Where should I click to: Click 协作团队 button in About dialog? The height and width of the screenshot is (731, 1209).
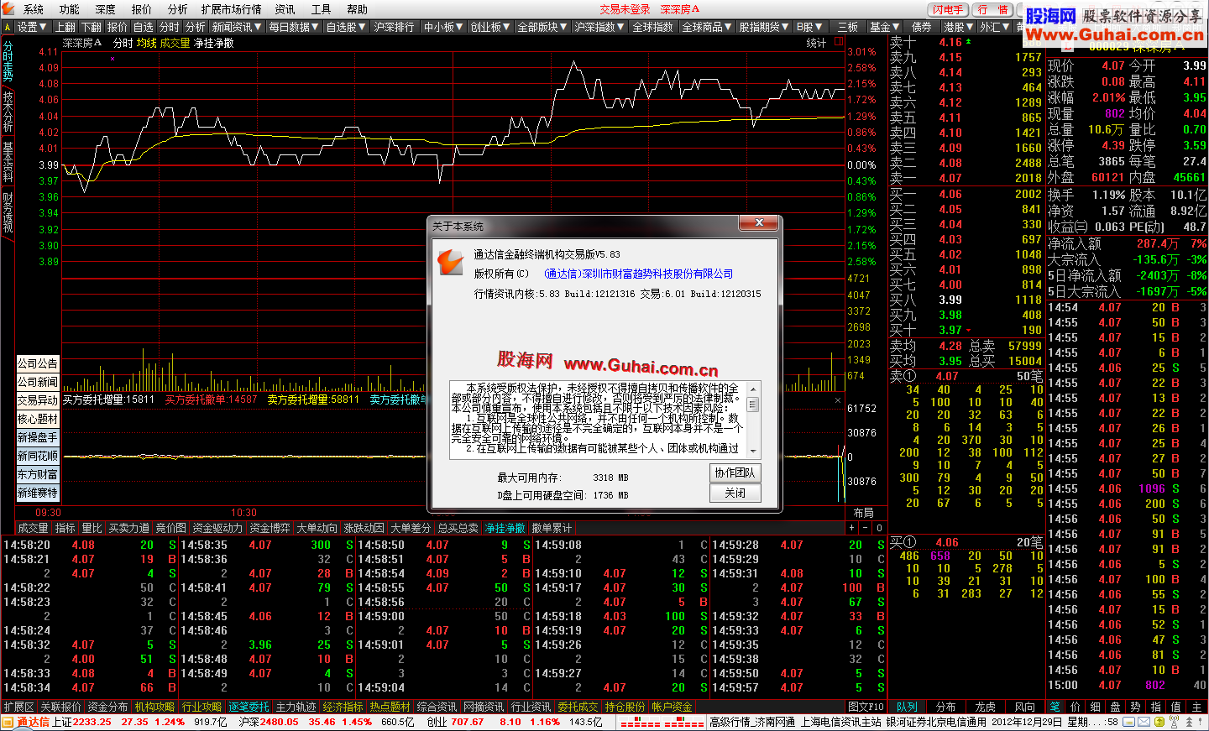(735, 473)
